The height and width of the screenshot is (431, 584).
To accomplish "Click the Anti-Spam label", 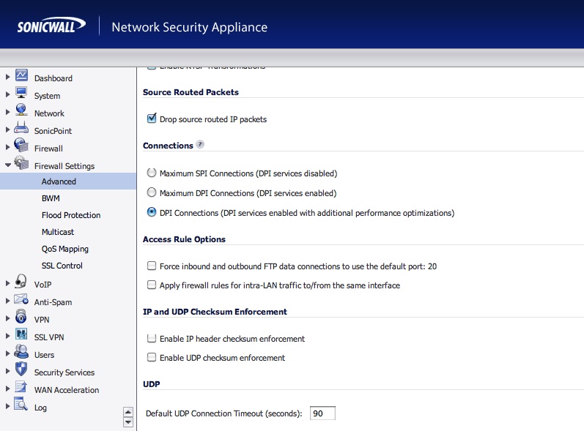I will pos(53,302).
